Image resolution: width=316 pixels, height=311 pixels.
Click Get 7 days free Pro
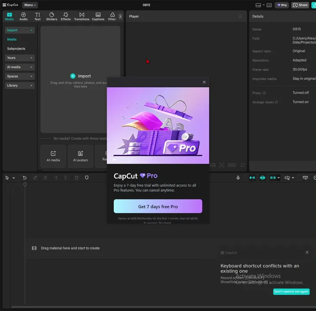tap(158, 206)
